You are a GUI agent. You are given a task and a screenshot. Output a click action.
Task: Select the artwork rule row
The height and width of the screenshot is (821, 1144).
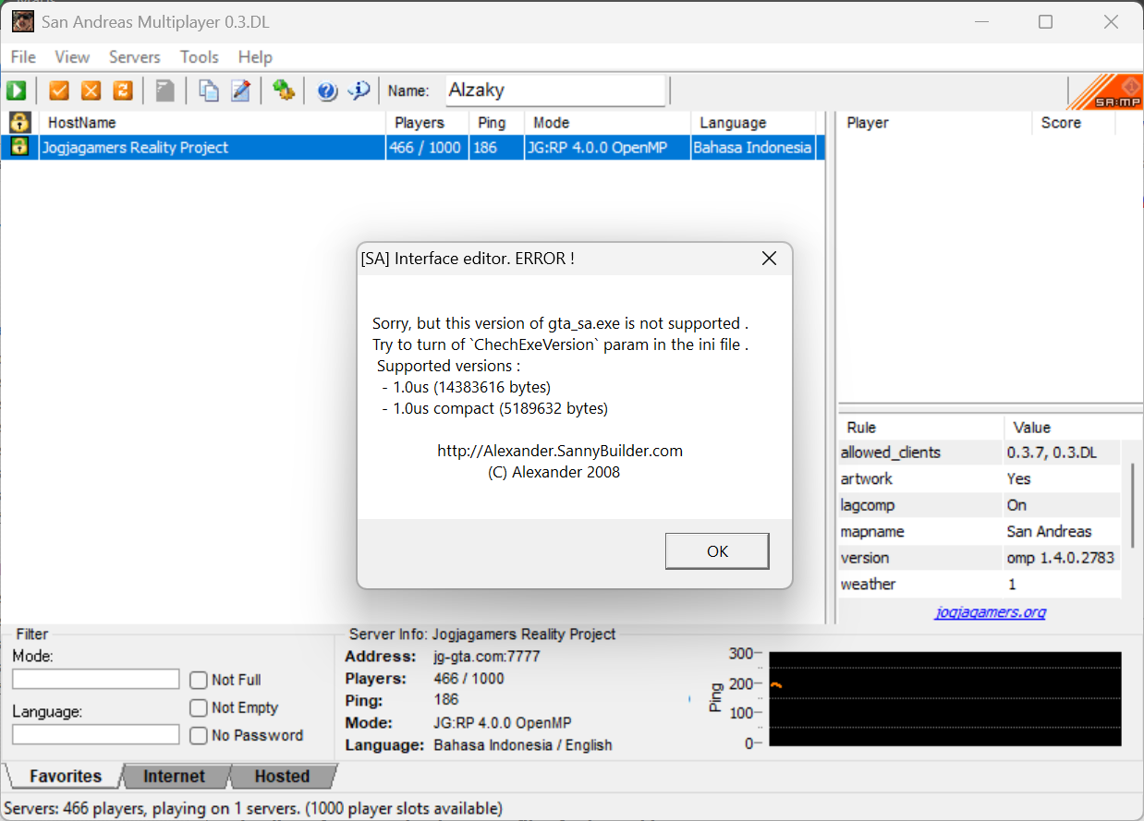tap(980, 478)
